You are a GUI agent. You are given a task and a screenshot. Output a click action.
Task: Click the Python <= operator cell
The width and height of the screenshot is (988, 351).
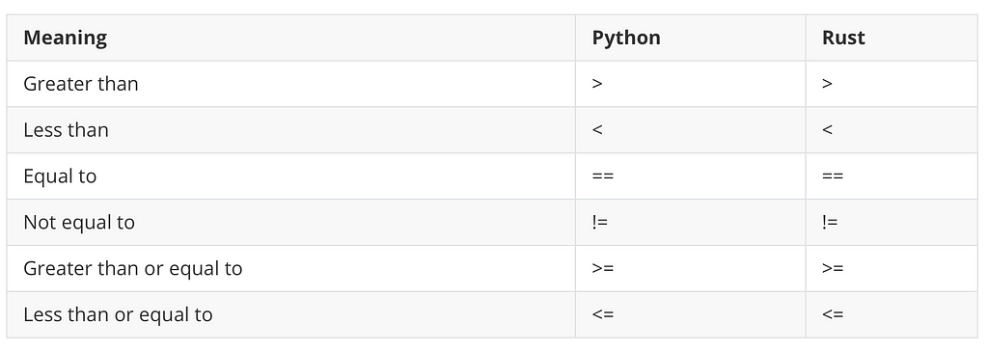coord(690,314)
